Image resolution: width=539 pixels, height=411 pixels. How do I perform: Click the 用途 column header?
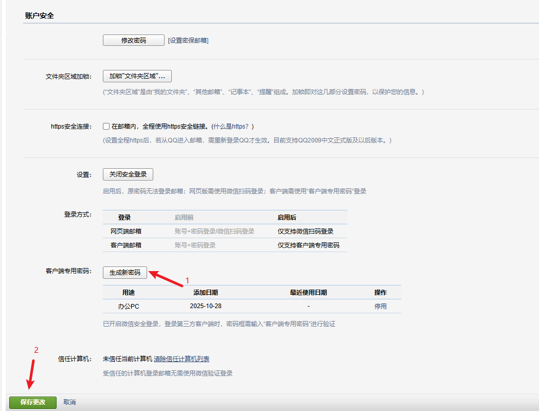click(x=129, y=292)
